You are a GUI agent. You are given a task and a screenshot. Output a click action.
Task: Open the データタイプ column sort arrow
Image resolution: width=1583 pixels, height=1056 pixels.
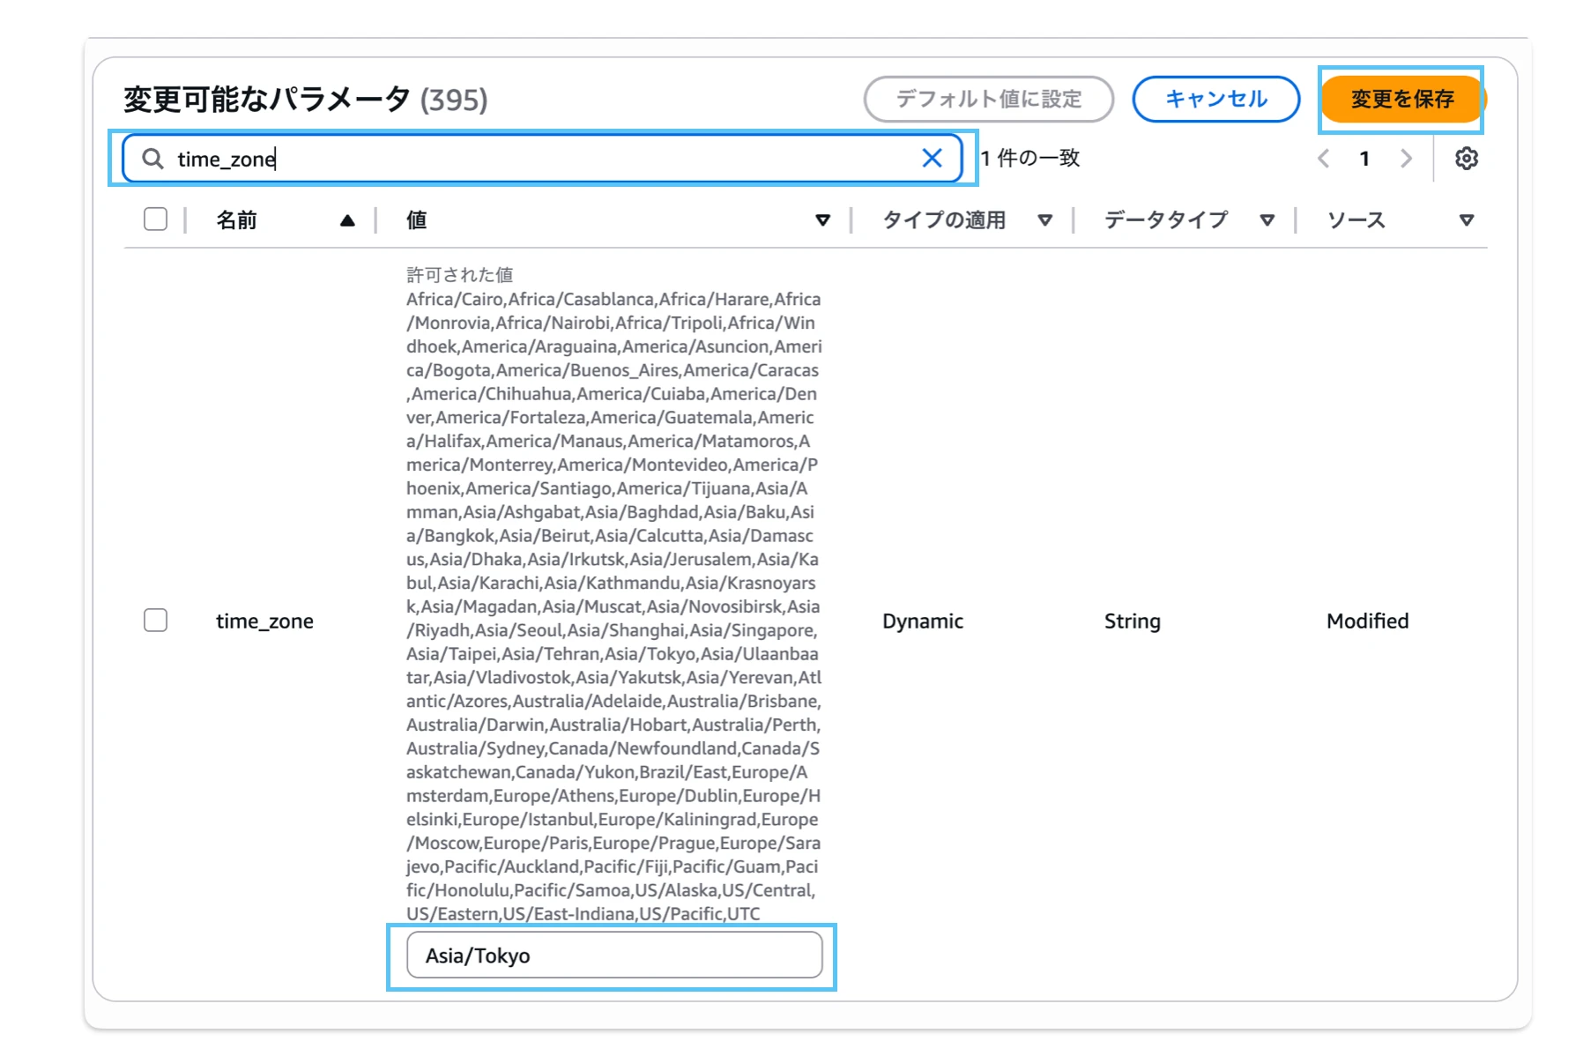[x=1267, y=220]
